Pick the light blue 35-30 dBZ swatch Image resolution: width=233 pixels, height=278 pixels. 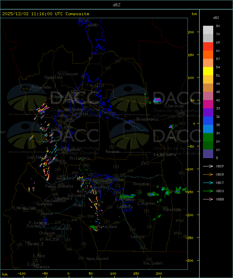pyautogui.click(x=208, y=129)
